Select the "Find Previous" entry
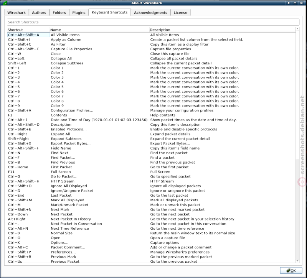The height and width of the screenshot is (278, 307). pyautogui.click(x=63, y=162)
